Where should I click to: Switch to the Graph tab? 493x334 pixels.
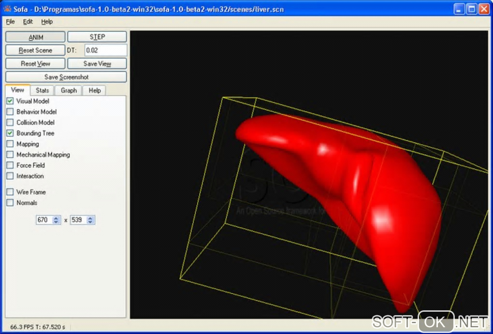click(69, 90)
